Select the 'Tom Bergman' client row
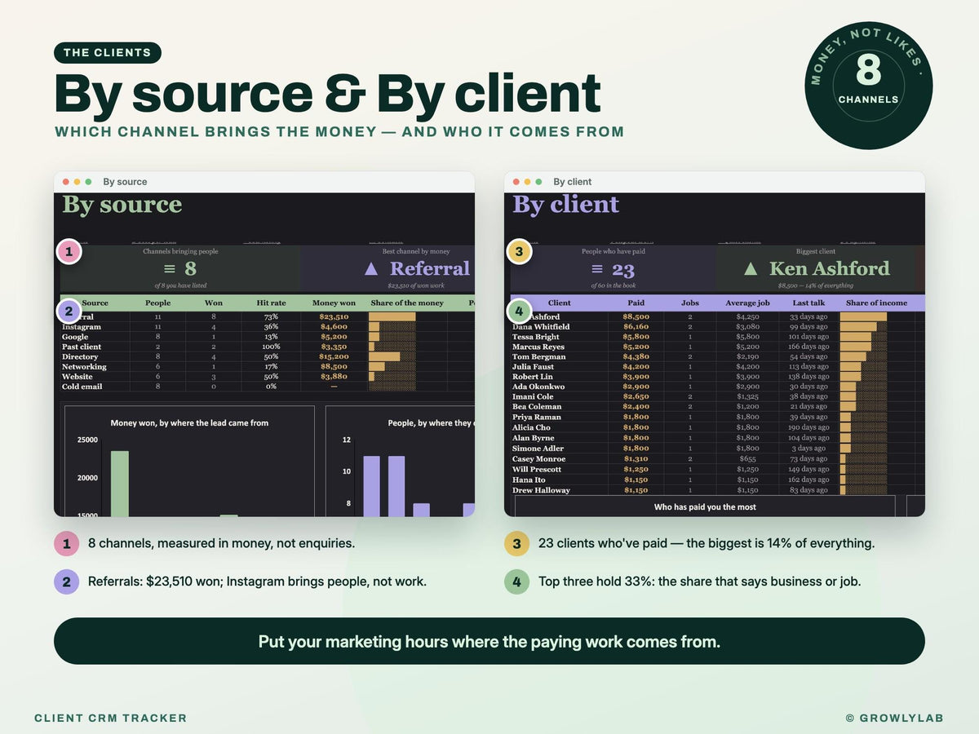The image size is (979, 734). pyautogui.click(x=537, y=356)
